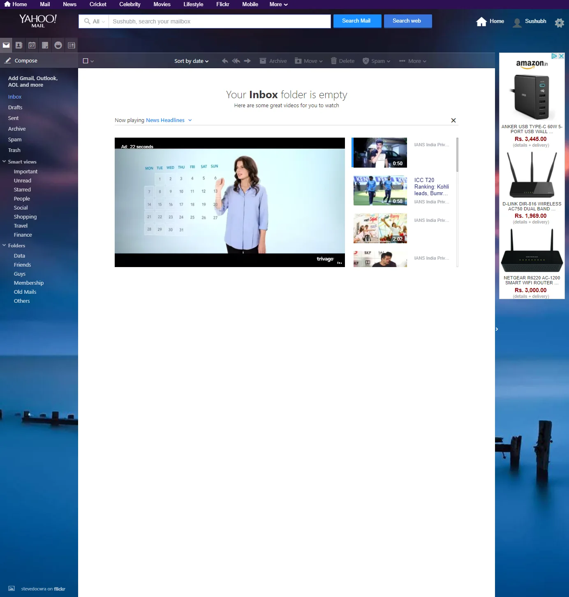Select the Archive toolbar action
Image resolution: width=569 pixels, height=597 pixels.
273,61
